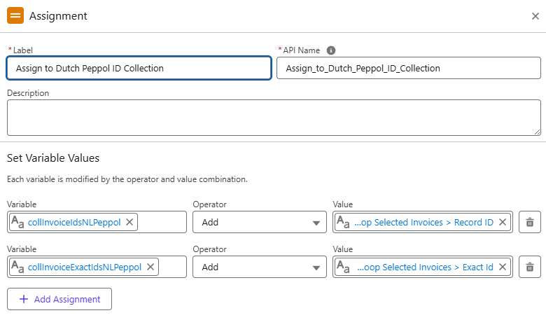Screen dimensions: 546x334
Task: Open Operator dropdown for collInvoiceExactIdsNLPeppol row
Action: (x=260, y=267)
